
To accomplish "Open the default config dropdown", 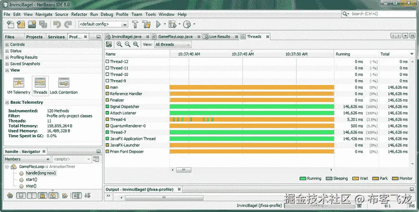I will [x=103, y=24].
